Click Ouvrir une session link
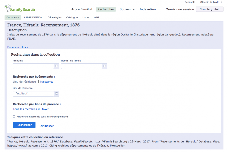Viewport: 228px width, 152px height. tap(180, 9)
